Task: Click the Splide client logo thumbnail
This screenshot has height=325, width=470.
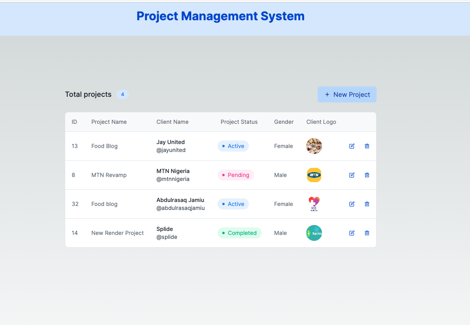Action: [x=314, y=233]
